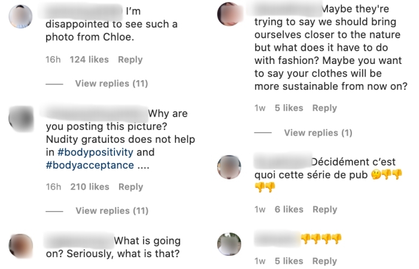Show the 6 likes on the French comment
This screenshot has width=419, height=269.
[289, 210]
